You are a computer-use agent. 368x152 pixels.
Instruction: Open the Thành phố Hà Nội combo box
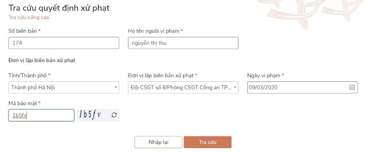point(64,88)
